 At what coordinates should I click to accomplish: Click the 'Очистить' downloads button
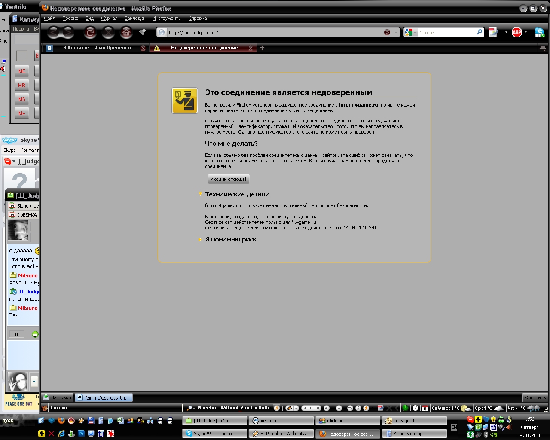pos(535,397)
